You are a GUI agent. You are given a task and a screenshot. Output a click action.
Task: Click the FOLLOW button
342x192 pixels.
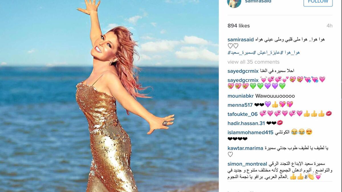click(x=318, y=2)
